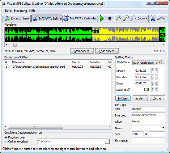Select the Nach Dauer tab
The height and width of the screenshot is (153, 170).
[124, 62]
